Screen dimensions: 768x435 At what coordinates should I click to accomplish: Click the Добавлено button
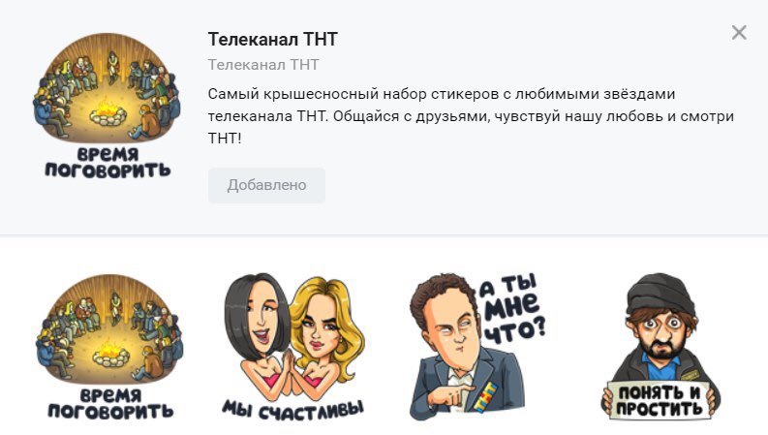(x=266, y=185)
